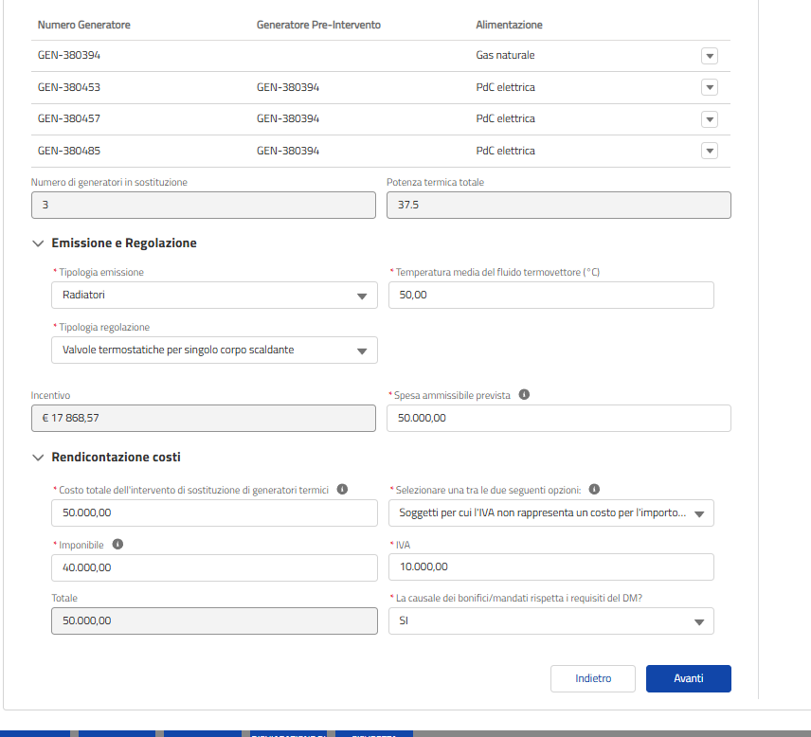Image resolution: width=811 pixels, height=737 pixels.
Task: Open row actions arrow for GEN-380457
Action: pos(710,119)
